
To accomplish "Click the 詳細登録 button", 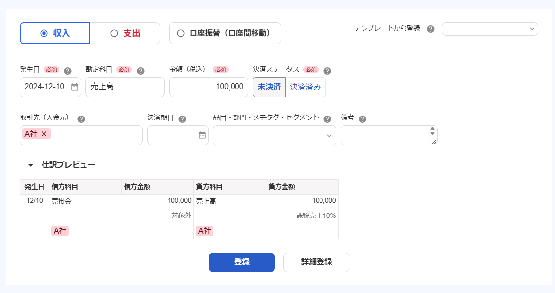I will click(316, 262).
